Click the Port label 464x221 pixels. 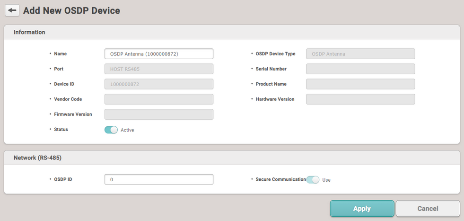[x=59, y=69]
